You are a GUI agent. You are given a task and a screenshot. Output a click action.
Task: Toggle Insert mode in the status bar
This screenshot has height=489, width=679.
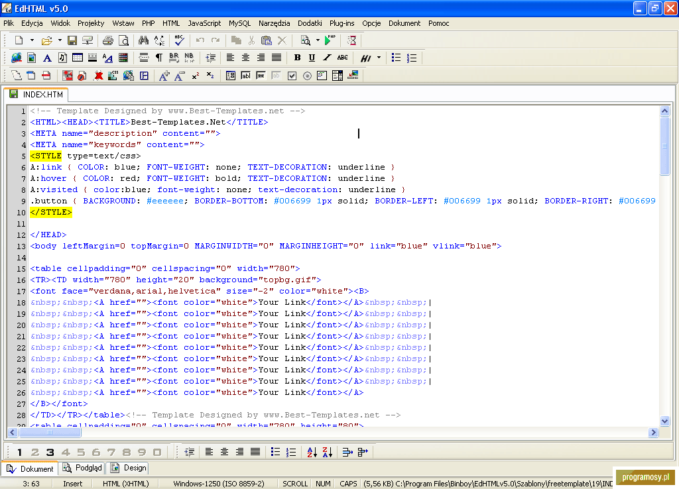[x=72, y=484]
